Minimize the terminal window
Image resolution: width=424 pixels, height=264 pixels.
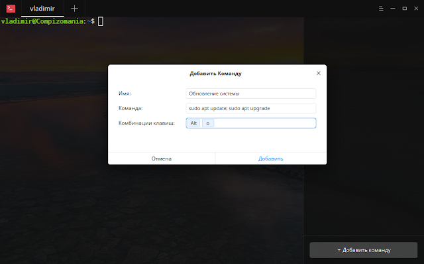click(x=393, y=9)
